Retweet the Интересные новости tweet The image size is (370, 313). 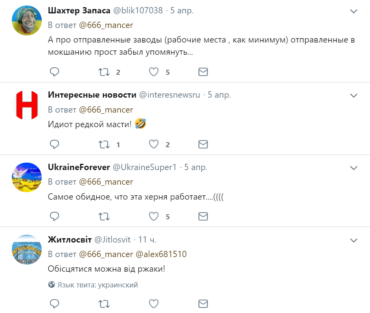point(104,144)
